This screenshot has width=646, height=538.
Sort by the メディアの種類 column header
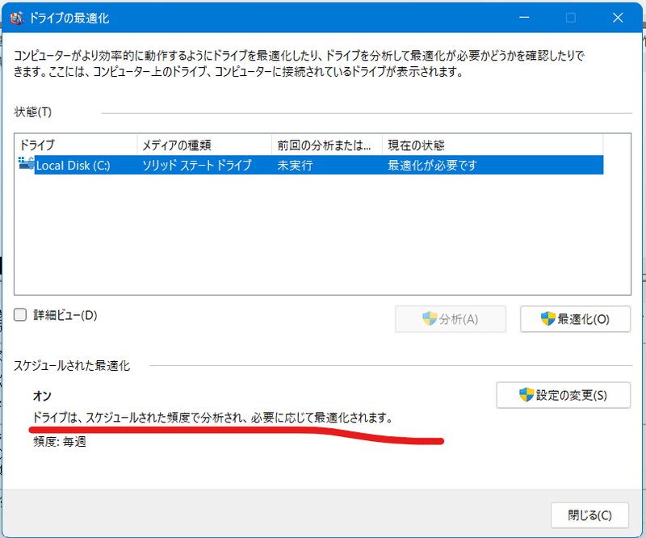click(204, 145)
